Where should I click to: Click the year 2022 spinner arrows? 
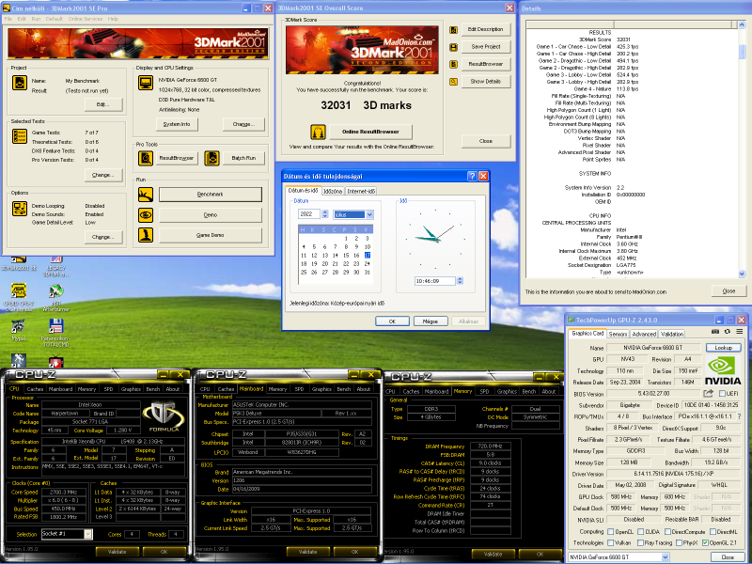(x=324, y=214)
